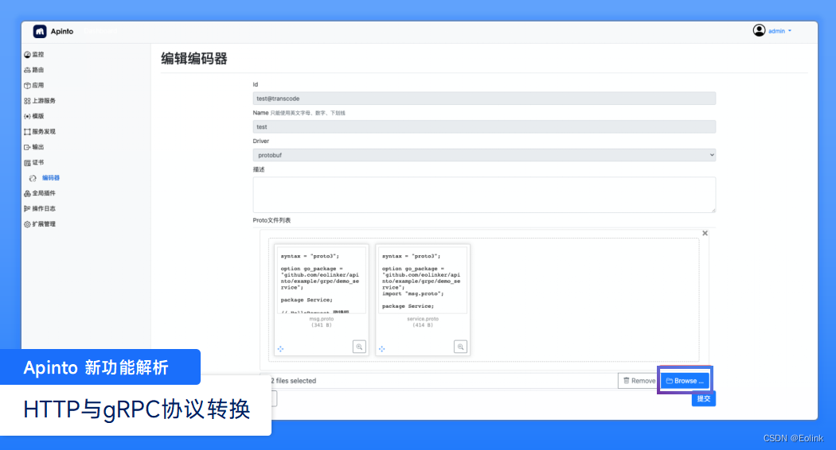836x450 pixels.
Task: Click the 监控 dashboard icon
Action: pyautogui.click(x=27, y=55)
